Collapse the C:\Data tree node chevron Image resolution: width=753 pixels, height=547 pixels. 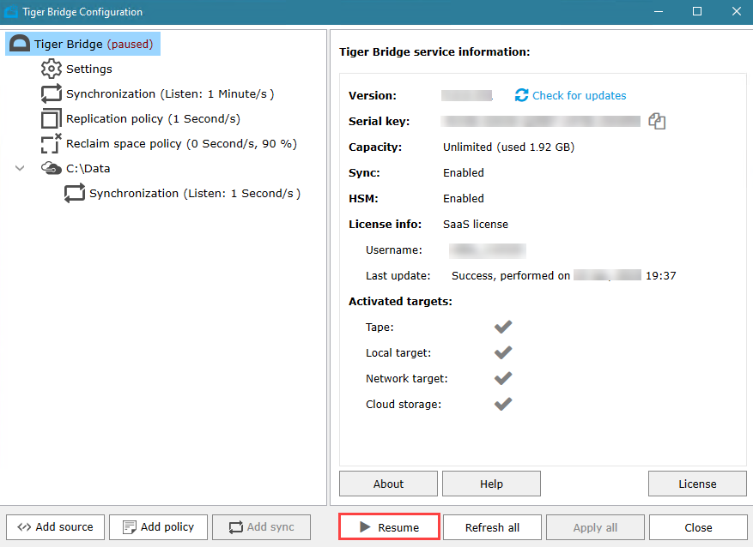pos(19,168)
